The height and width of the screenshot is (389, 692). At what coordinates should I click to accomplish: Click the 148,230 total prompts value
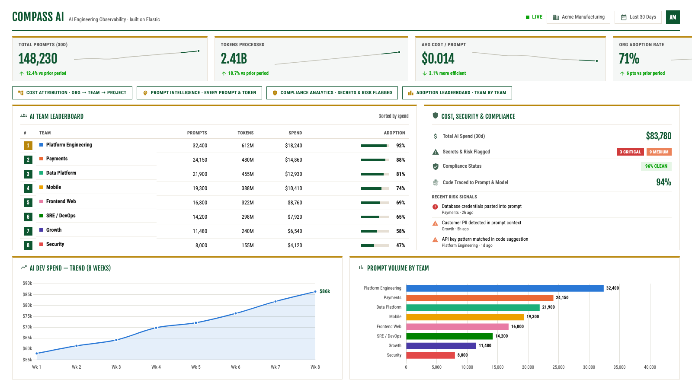pyautogui.click(x=38, y=58)
